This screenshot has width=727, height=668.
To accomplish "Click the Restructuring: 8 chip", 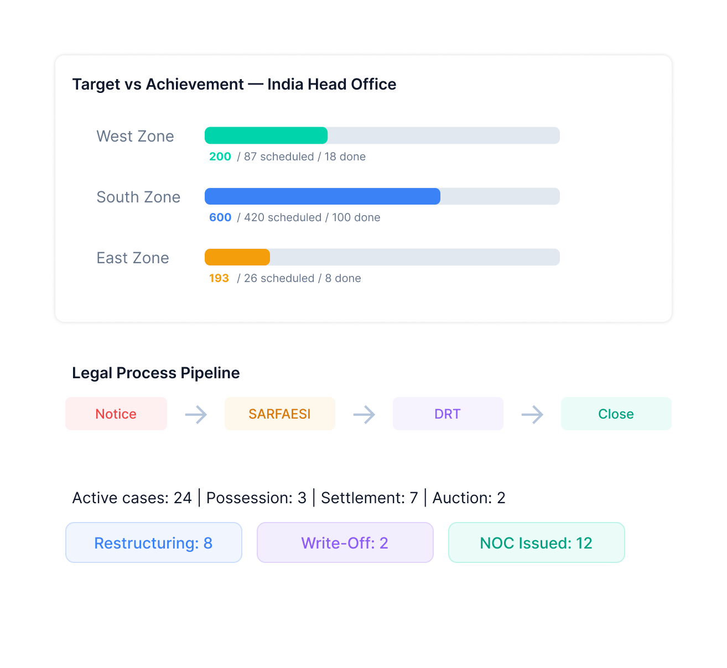I will tap(154, 542).
